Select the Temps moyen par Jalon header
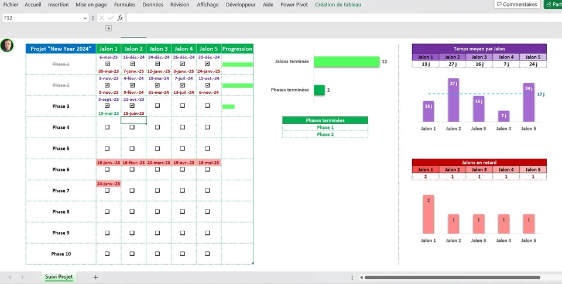The width and height of the screenshot is (562, 284). (479, 49)
